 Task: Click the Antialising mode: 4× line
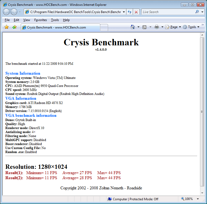[x=20, y=132]
